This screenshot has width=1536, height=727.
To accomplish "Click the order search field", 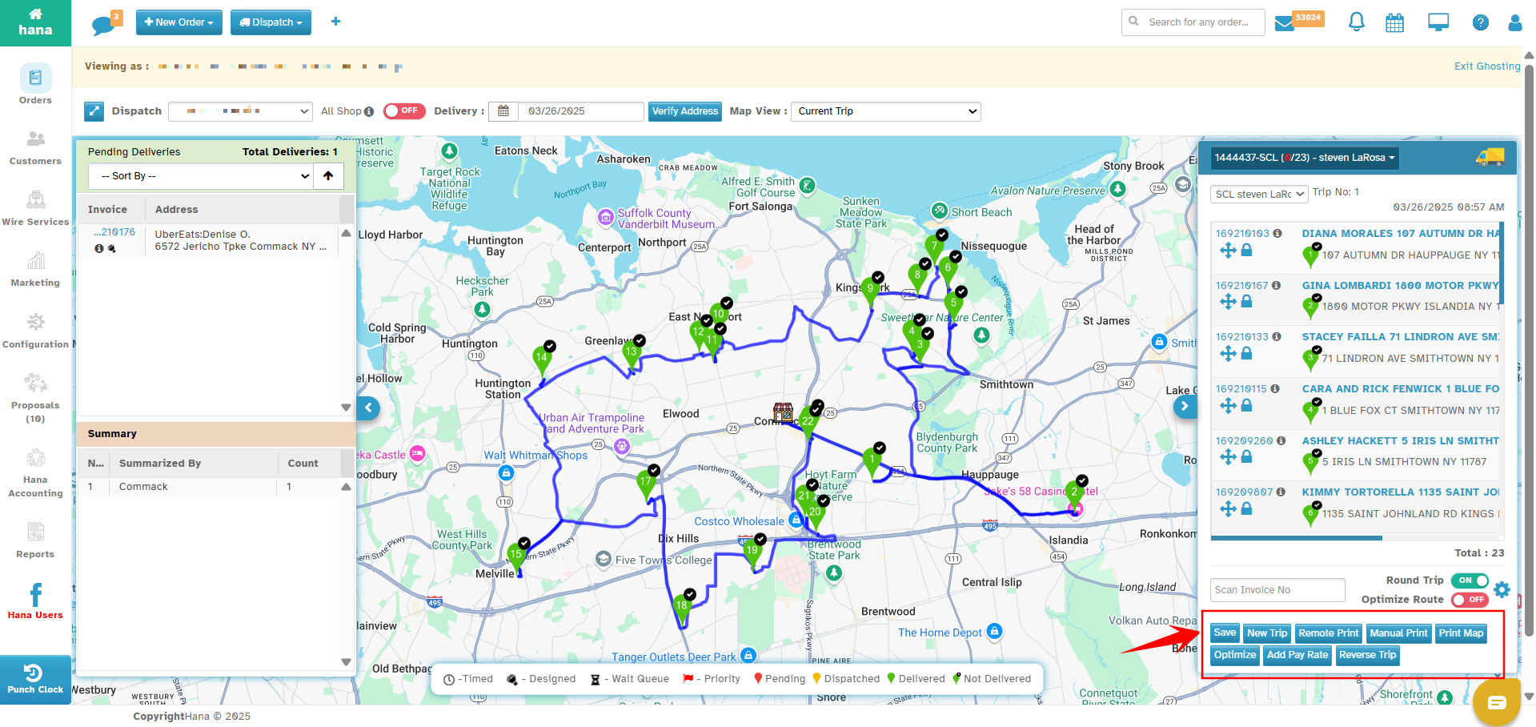I will 1193,22.
